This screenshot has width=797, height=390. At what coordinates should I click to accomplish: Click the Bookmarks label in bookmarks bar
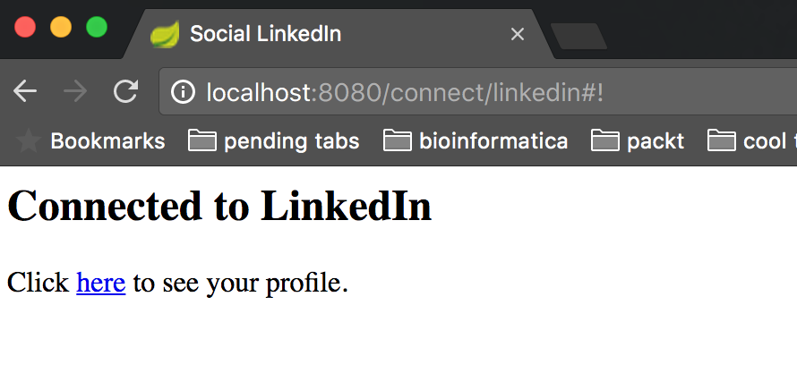(107, 140)
